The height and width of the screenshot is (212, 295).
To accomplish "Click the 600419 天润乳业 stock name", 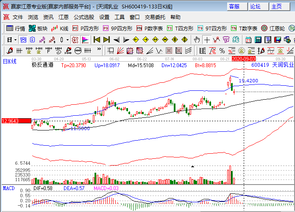I will tap(273, 65).
